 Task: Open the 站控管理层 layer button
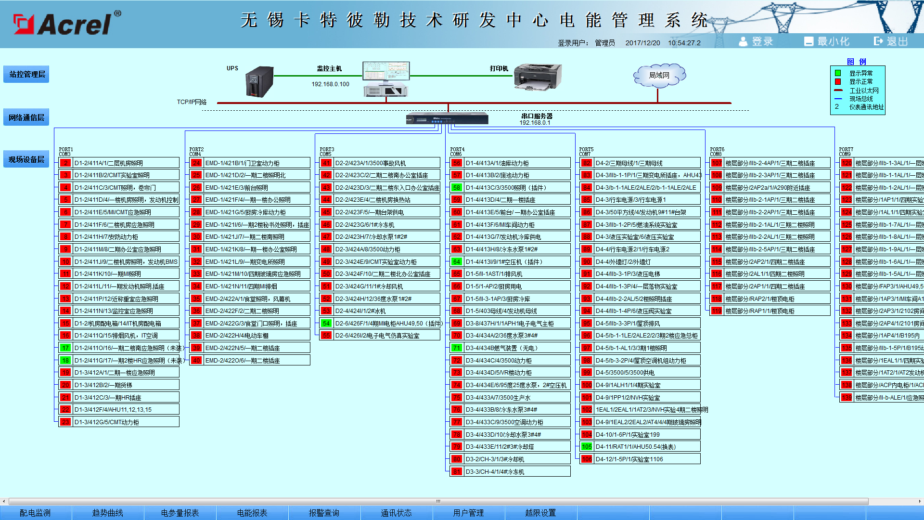click(26, 74)
